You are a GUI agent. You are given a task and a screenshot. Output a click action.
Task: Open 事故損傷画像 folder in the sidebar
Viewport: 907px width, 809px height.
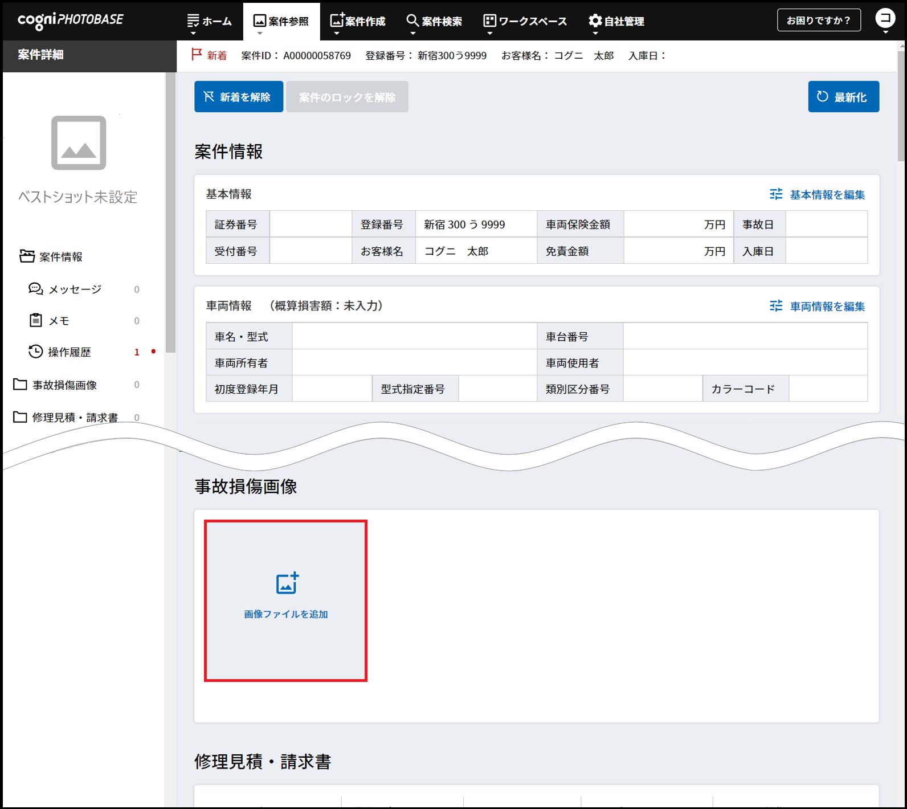point(55,385)
